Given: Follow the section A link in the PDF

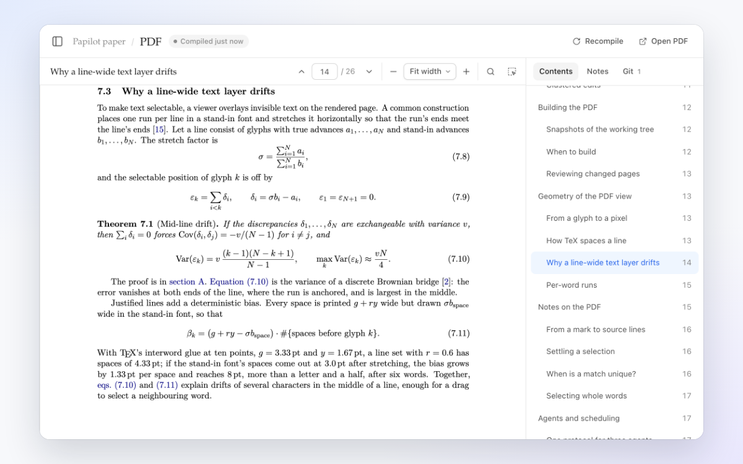Looking at the screenshot, I should tap(188, 282).
